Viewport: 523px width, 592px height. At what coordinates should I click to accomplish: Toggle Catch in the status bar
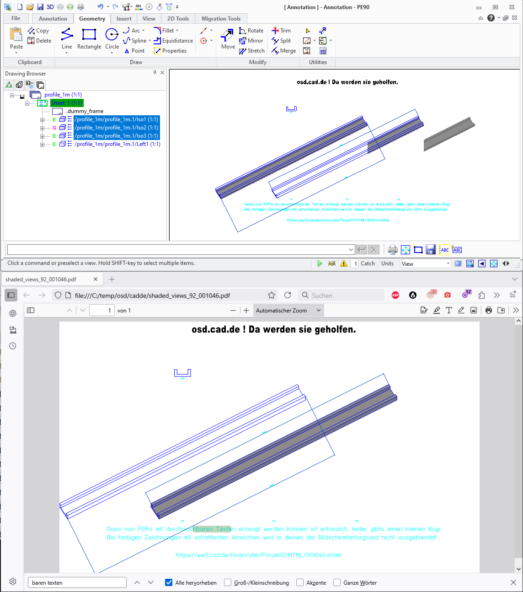pyautogui.click(x=368, y=264)
